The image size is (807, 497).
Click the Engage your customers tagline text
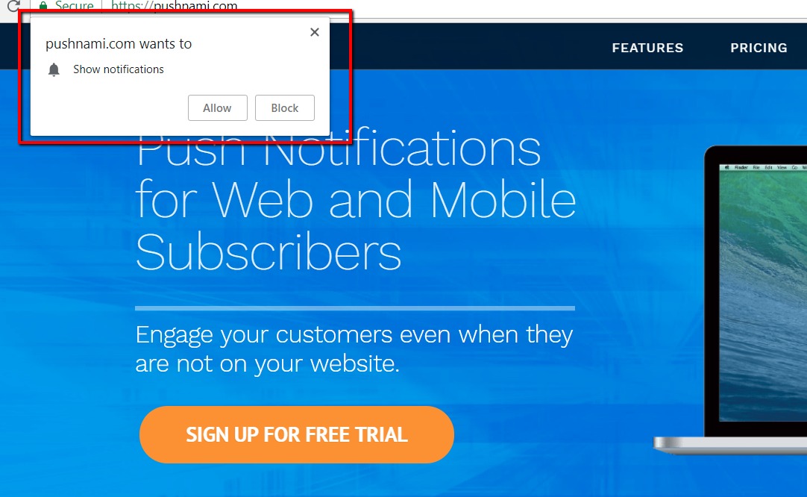click(354, 349)
